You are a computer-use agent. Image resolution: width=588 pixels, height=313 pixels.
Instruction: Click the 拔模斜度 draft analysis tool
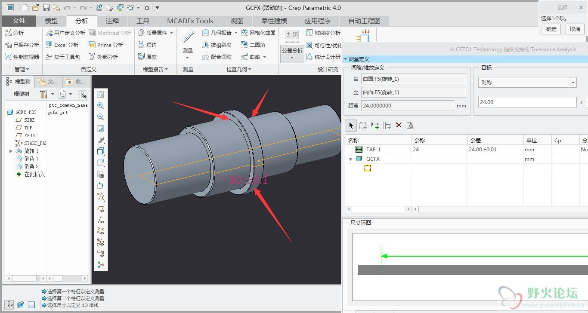(x=217, y=45)
